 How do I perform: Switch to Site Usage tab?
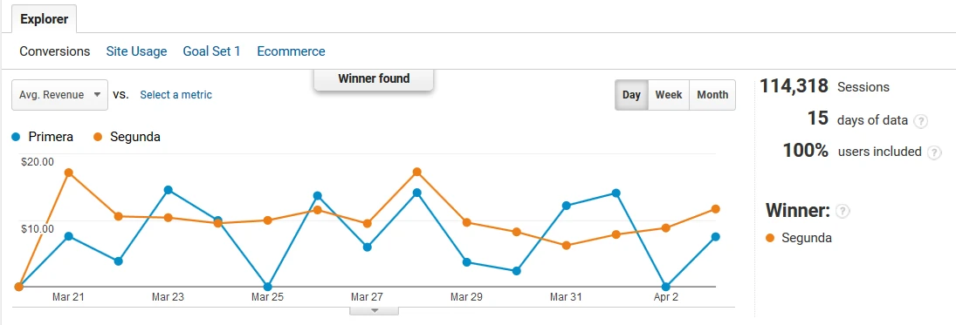[x=136, y=51]
